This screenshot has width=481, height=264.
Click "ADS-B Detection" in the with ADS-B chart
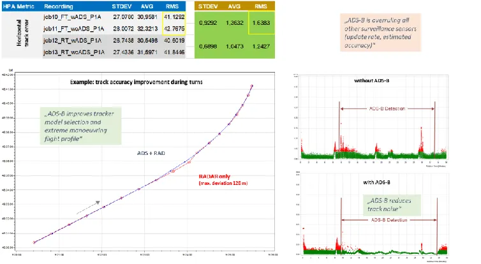[x=389, y=220]
